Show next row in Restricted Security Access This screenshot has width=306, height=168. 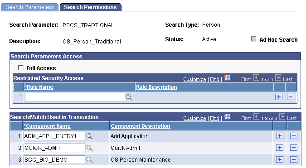pos(278,78)
